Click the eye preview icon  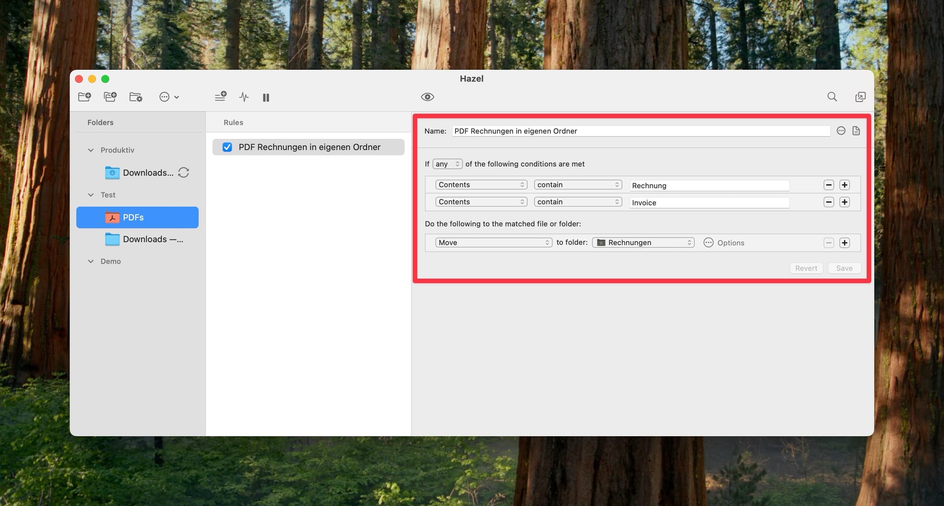[427, 97]
